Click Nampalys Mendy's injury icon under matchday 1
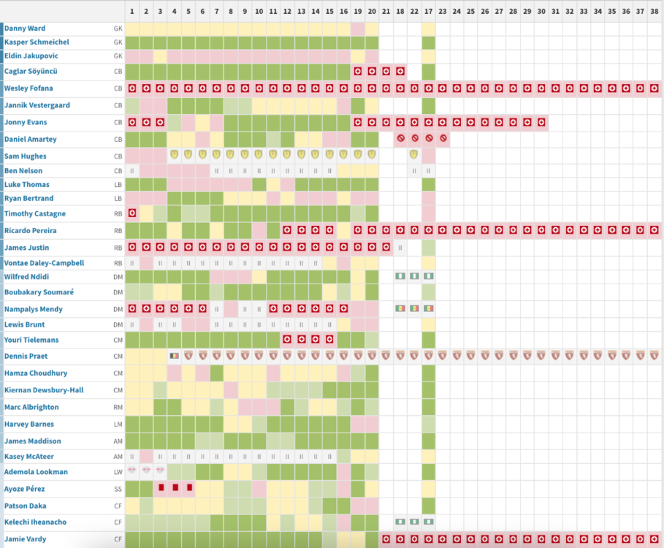 point(132,308)
